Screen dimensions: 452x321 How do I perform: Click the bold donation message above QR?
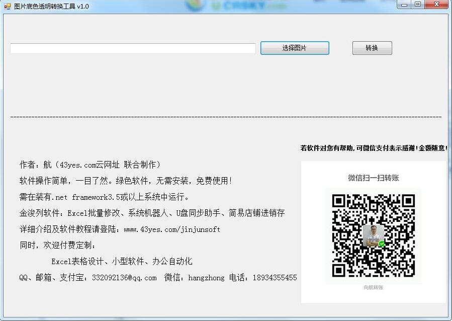click(374, 148)
